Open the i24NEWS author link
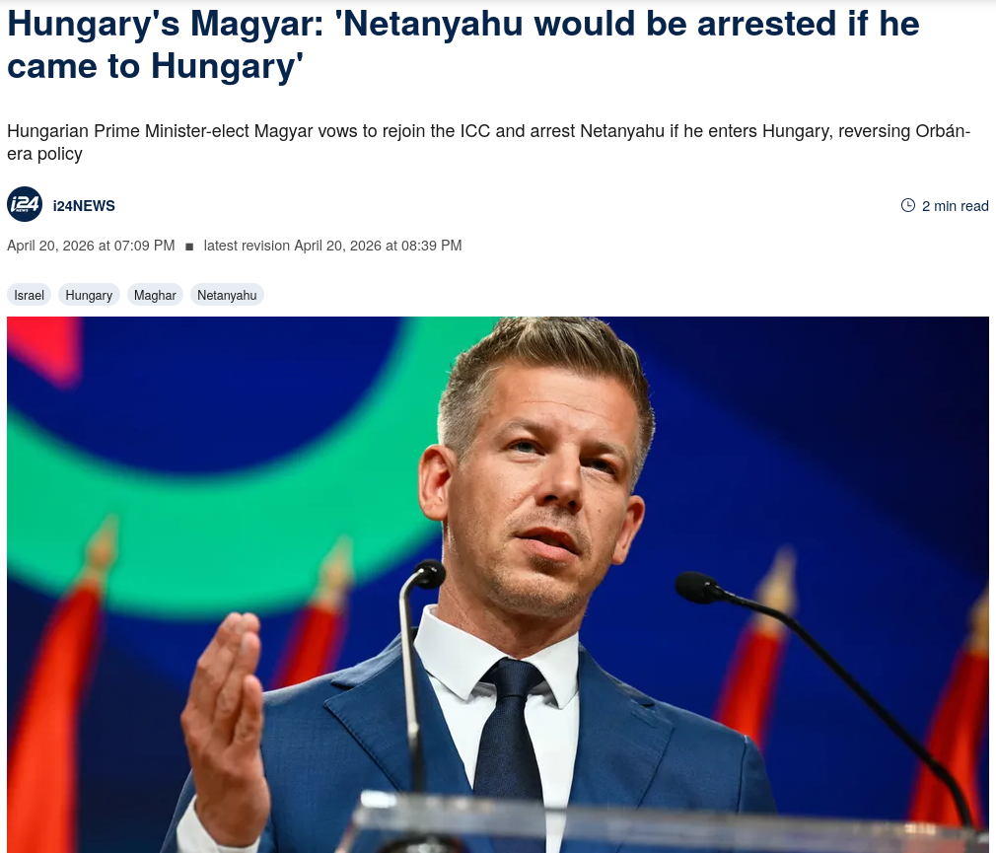The image size is (996, 853). pyautogui.click(x=84, y=206)
